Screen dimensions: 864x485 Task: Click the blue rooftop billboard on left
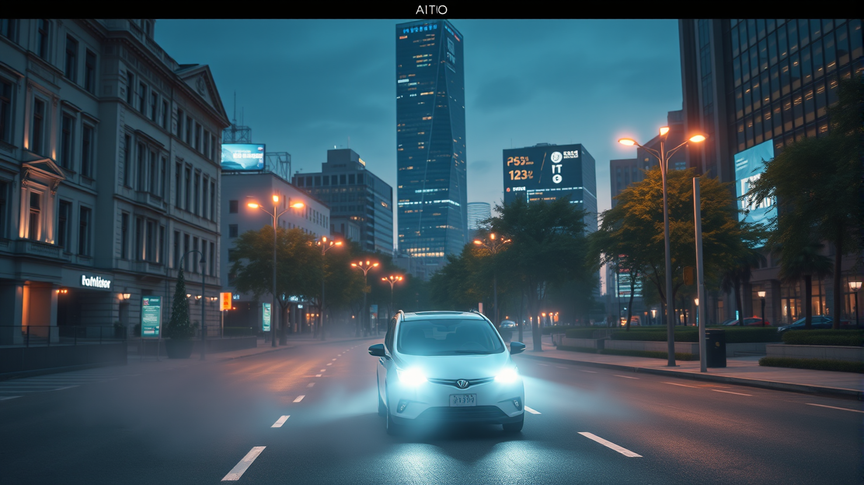(x=243, y=156)
